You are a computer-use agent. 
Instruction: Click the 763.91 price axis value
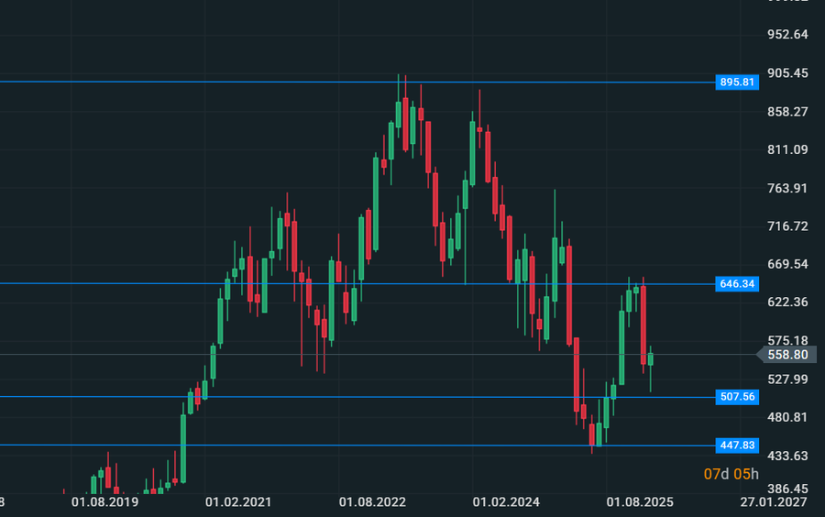pyautogui.click(x=787, y=188)
